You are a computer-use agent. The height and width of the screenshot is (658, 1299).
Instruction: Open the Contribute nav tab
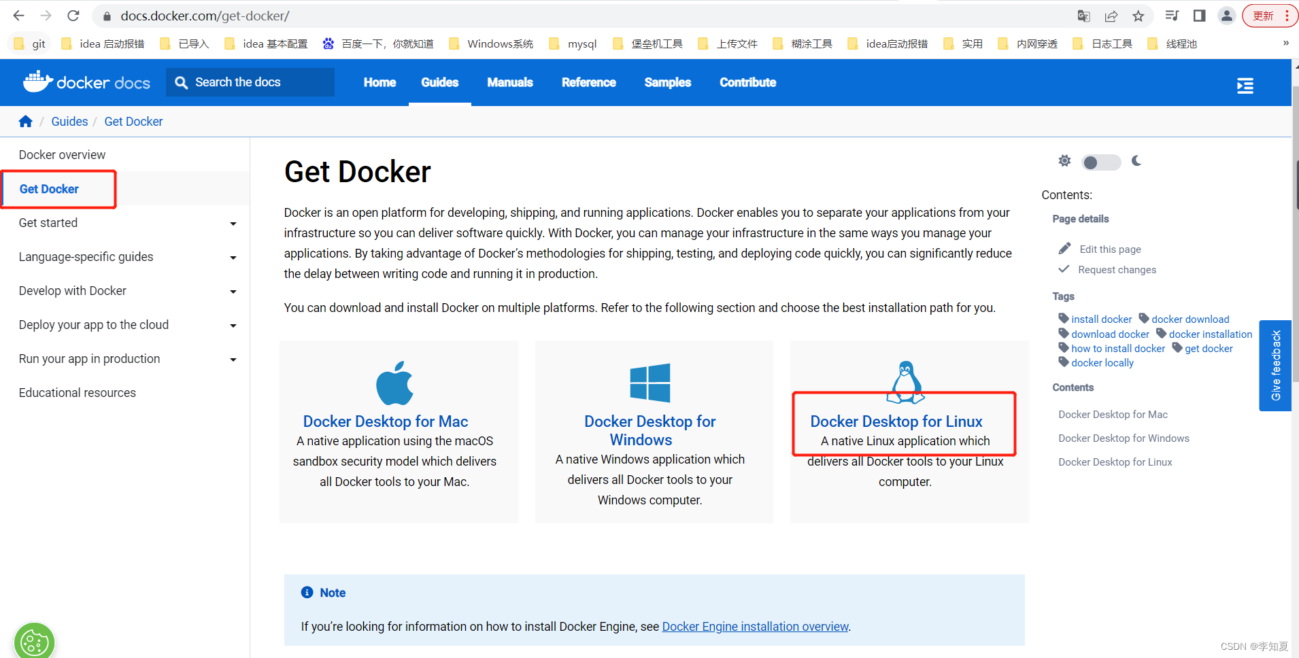[748, 82]
